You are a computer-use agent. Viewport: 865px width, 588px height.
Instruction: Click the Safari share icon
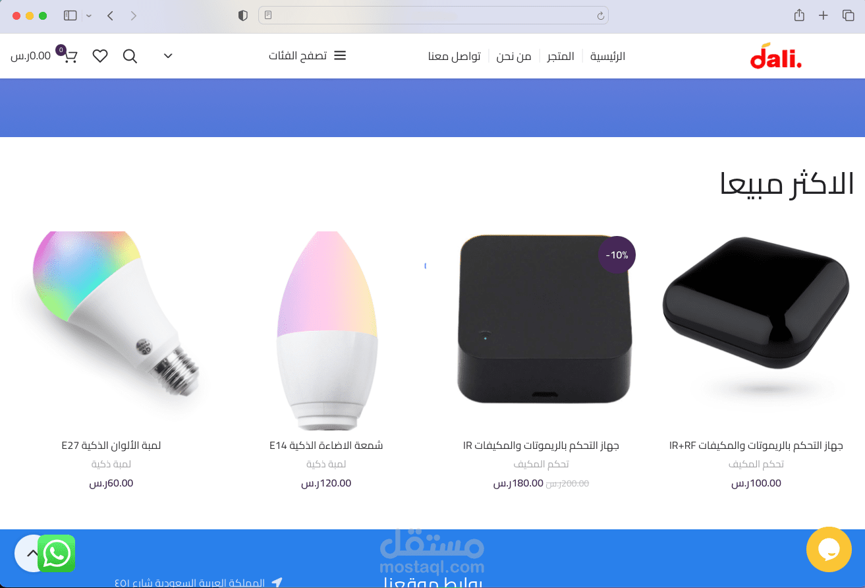coord(799,15)
